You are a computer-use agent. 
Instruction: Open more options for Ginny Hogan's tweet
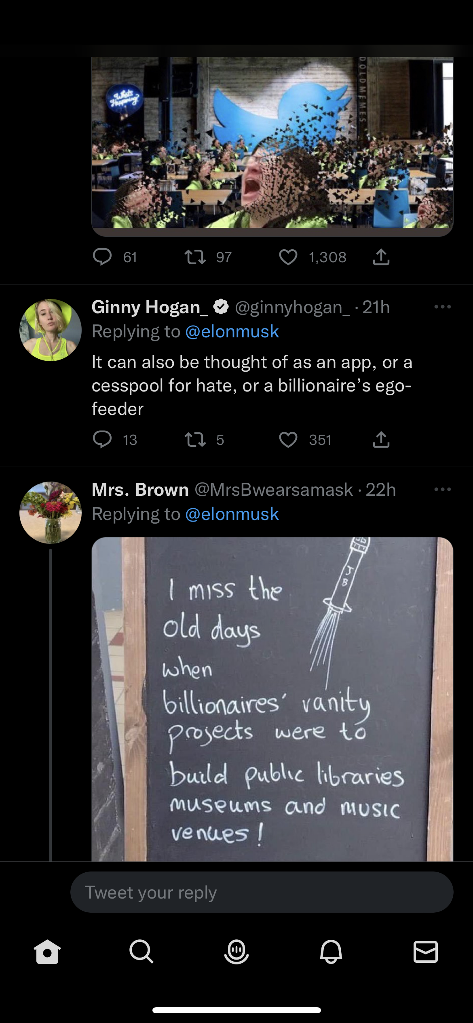click(442, 307)
